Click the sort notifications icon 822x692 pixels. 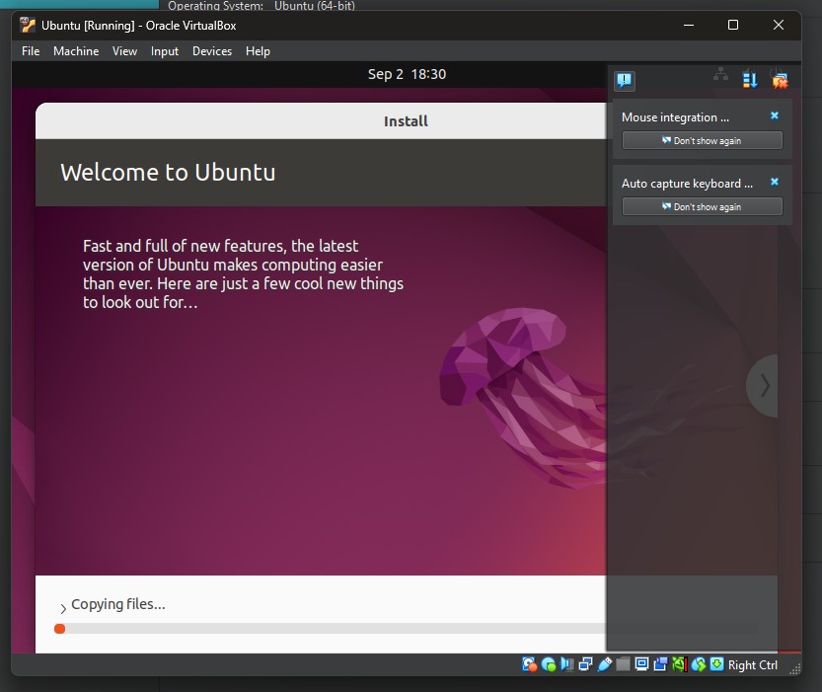tap(750, 79)
